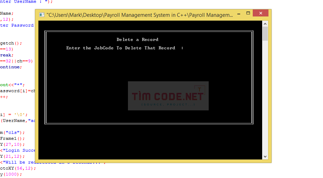Click the "assword[i]=ch" code line in the editor

tap(18, 91)
